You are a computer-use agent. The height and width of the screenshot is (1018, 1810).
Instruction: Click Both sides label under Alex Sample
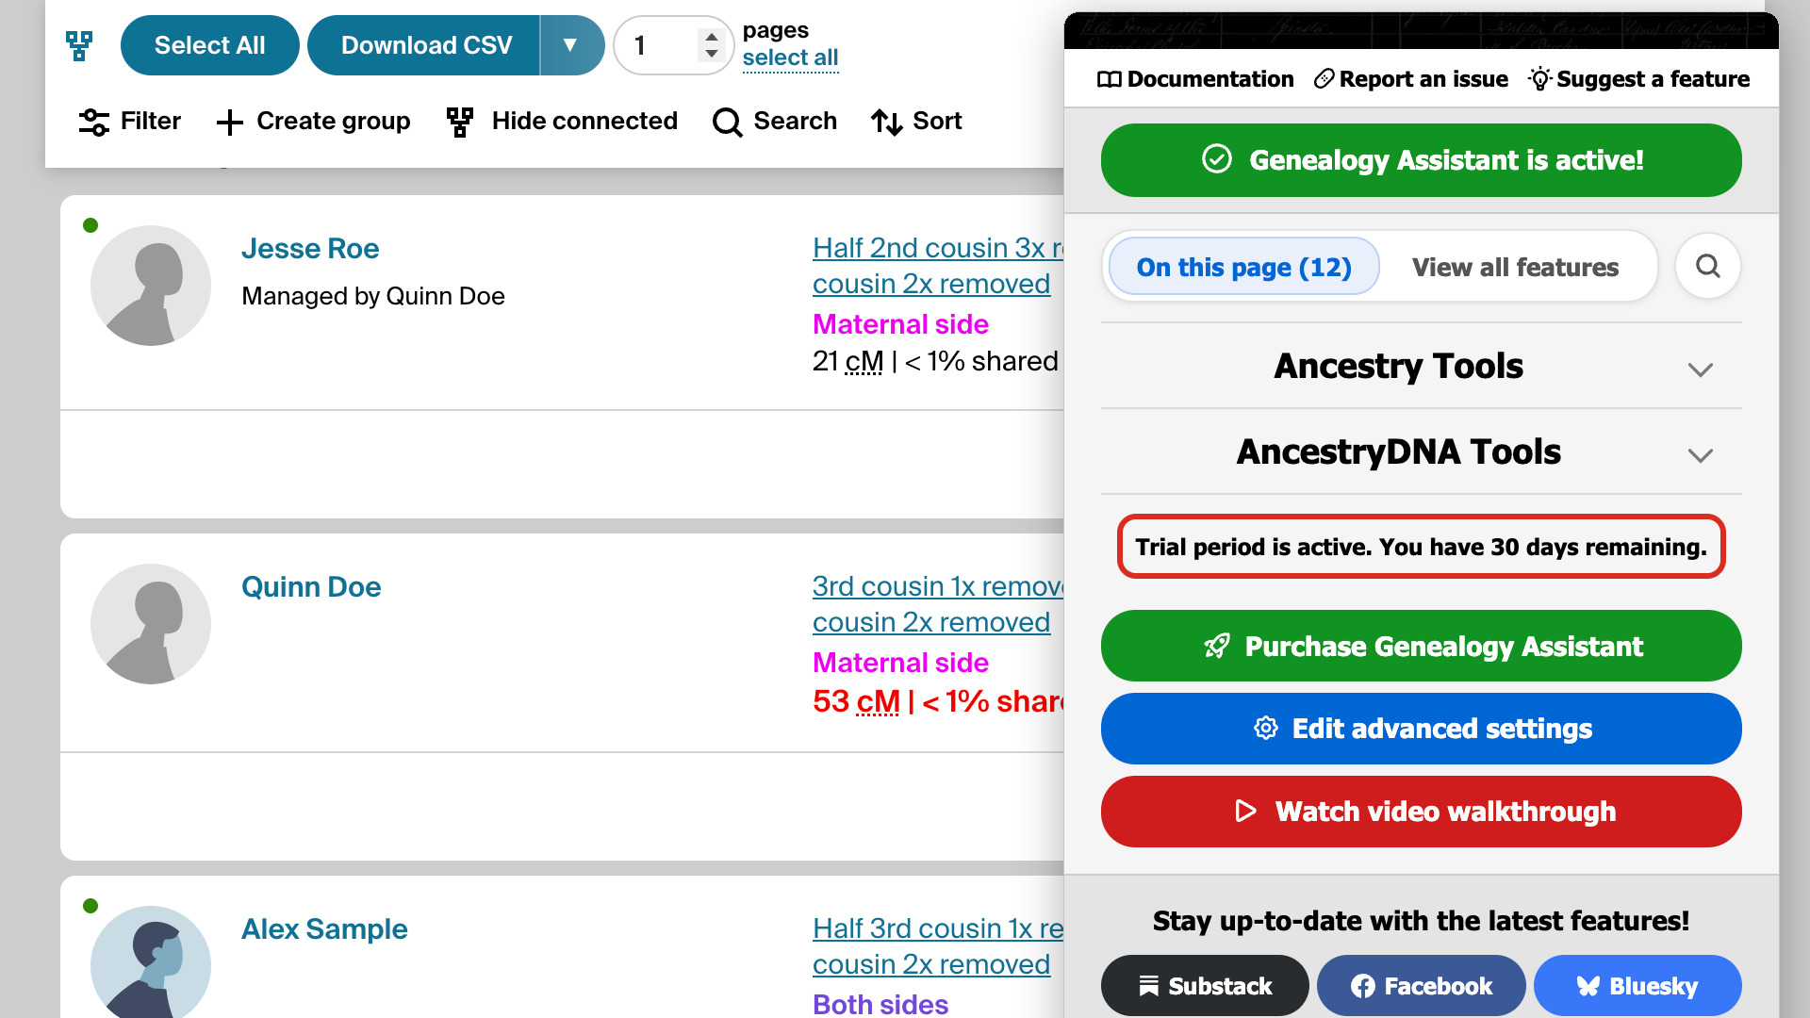(x=880, y=1004)
